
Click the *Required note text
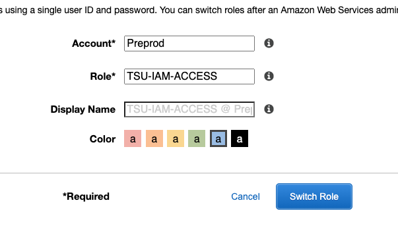[86, 196]
